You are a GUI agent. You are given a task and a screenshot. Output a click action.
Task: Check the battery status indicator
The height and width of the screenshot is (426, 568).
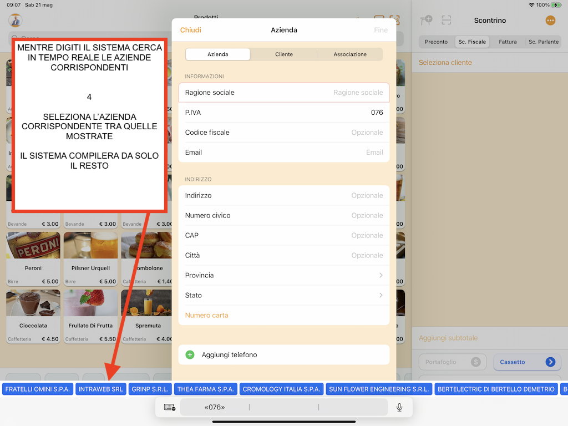tap(556, 5)
